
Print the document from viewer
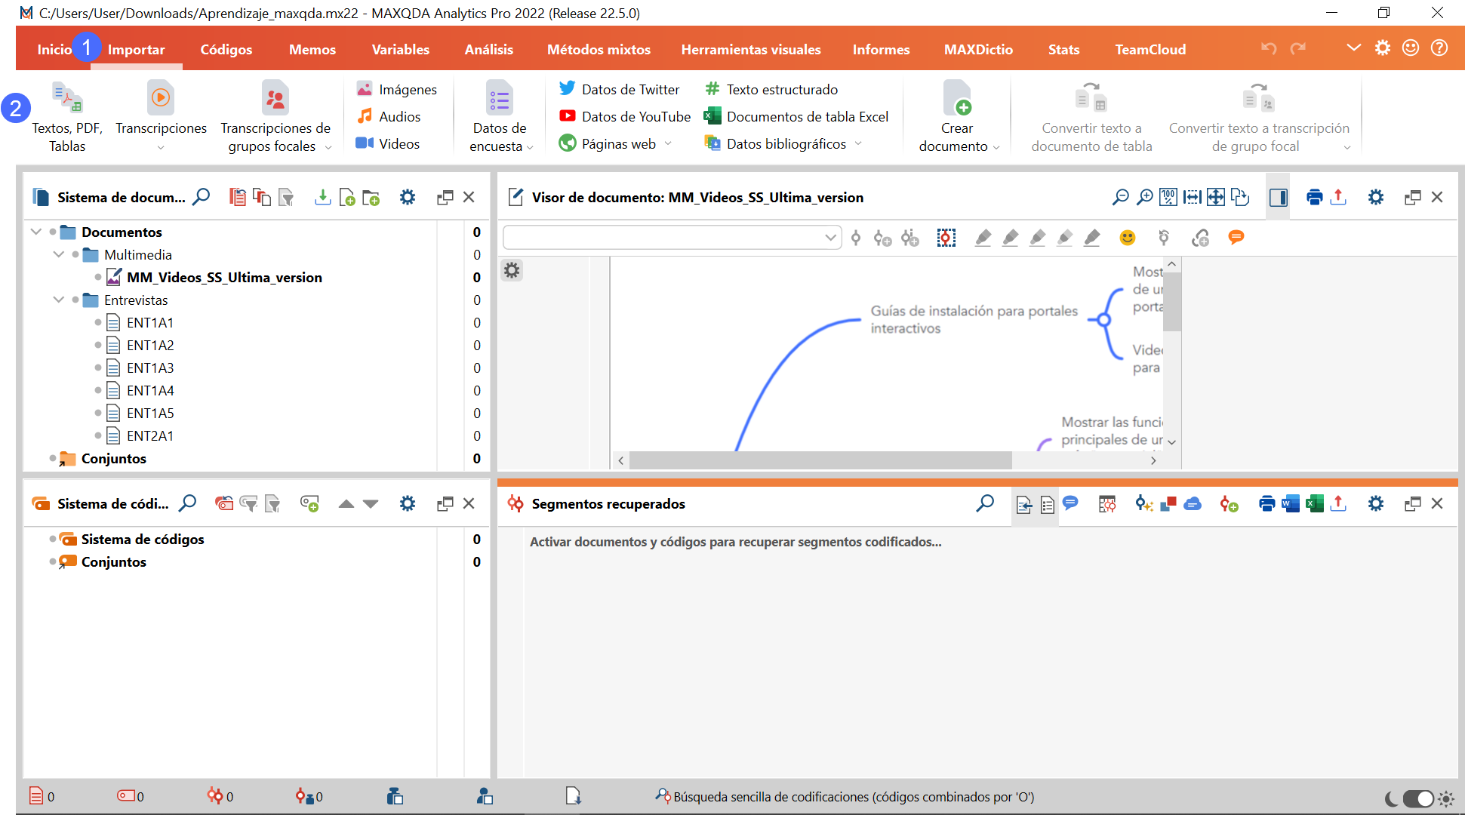(x=1314, y=197)
